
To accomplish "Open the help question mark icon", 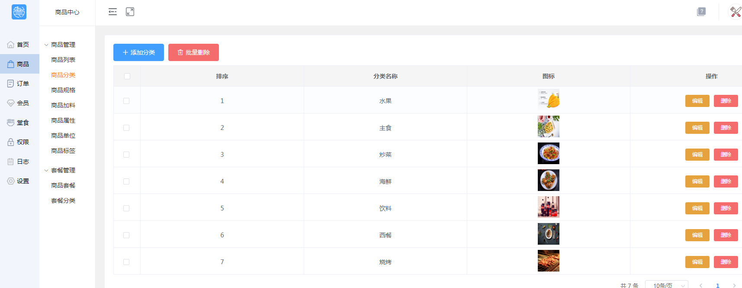I will coord(701,12).
